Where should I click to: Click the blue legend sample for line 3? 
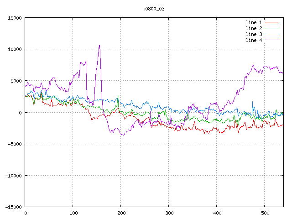point(272,34)
